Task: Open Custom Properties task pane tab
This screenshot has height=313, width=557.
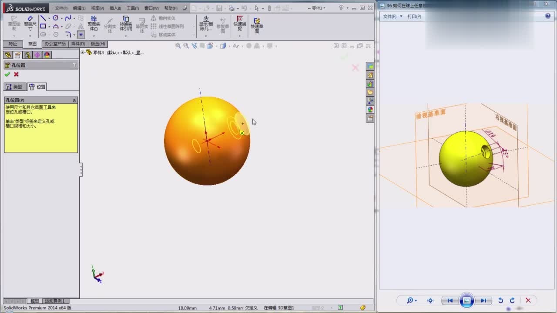Action: [370, 118]
